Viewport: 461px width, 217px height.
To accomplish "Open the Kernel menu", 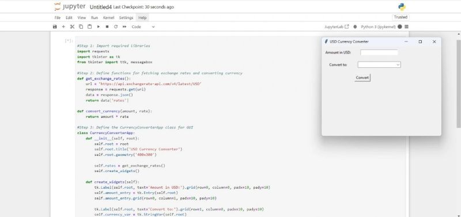I will (108, 18).
